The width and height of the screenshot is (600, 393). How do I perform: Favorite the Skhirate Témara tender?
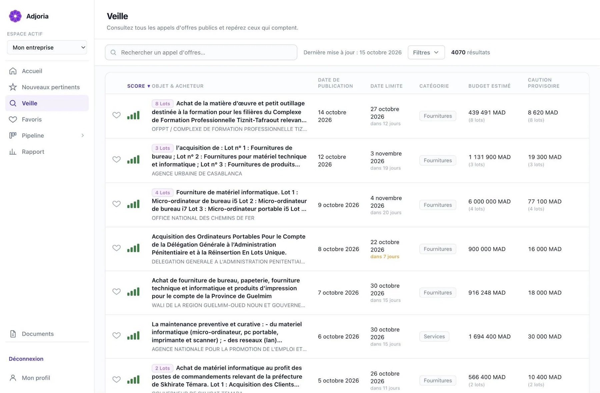click(x=116, y=379)
